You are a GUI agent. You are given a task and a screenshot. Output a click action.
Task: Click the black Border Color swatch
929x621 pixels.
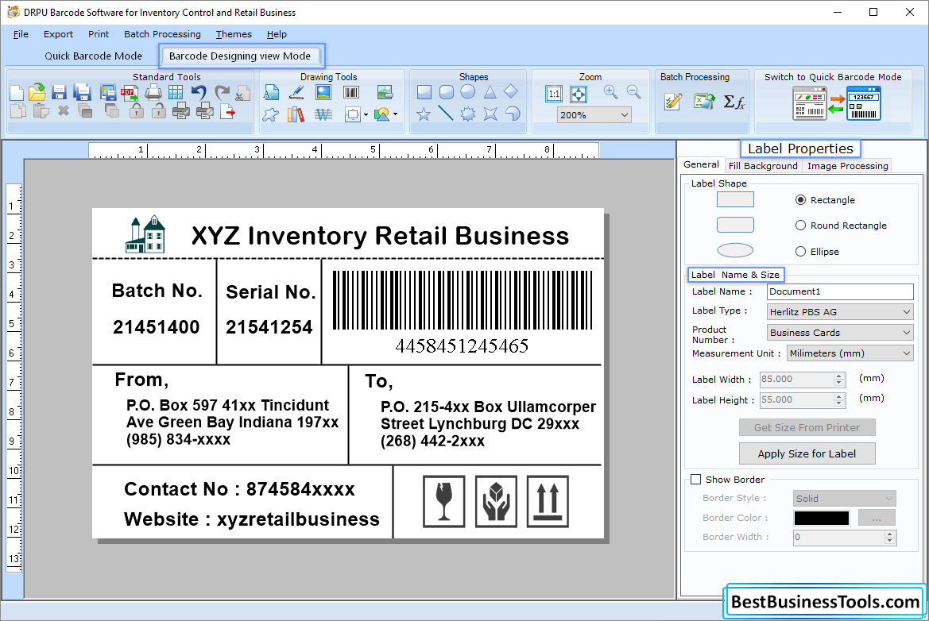(x=822, y=518)
